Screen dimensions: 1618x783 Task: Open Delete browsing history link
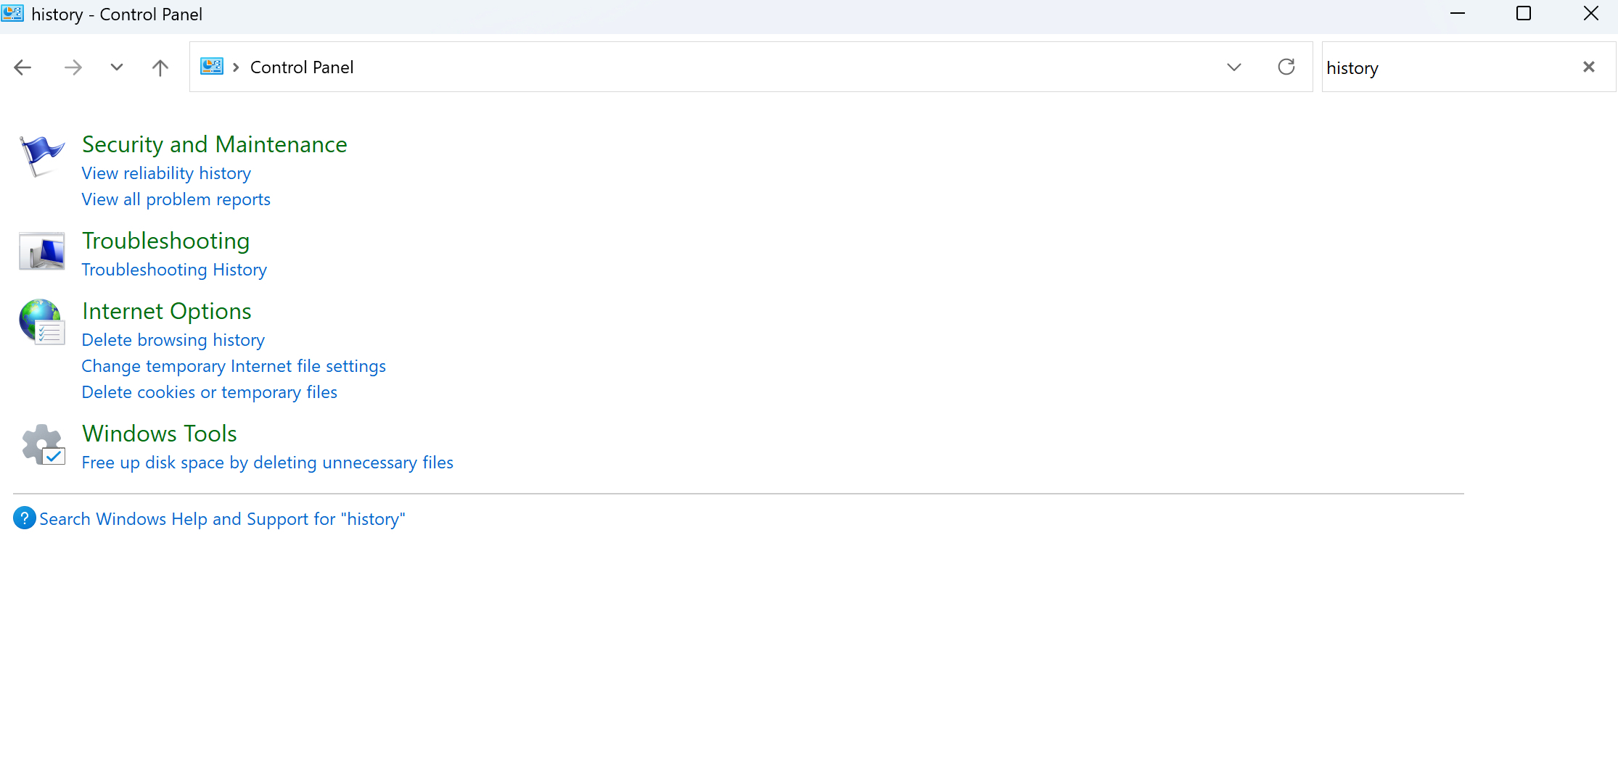click(173, 340)
